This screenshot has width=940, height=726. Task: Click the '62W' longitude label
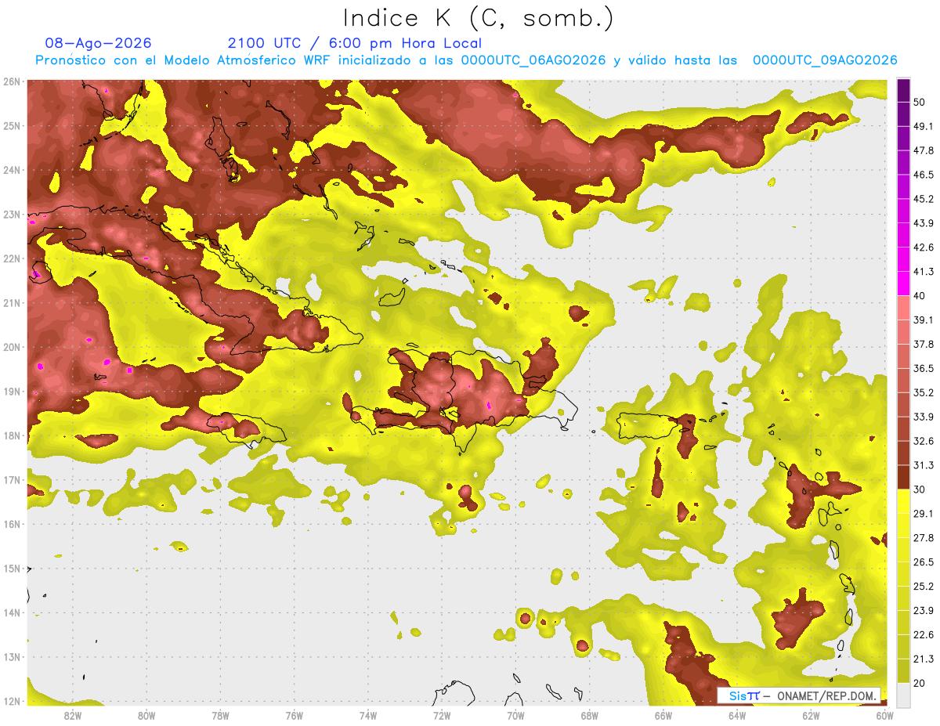811,715
